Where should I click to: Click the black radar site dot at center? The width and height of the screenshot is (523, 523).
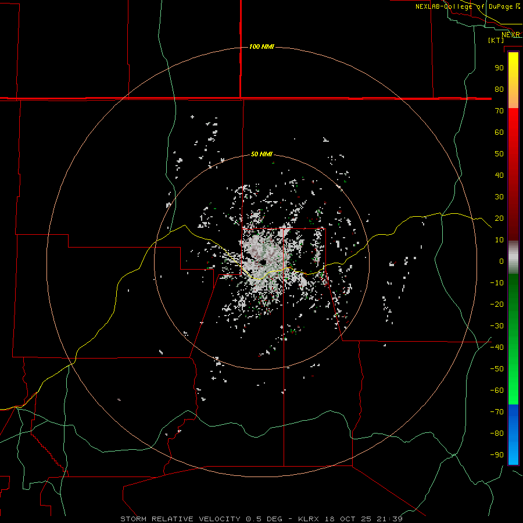pyautogui.click(x=263, y=263)
